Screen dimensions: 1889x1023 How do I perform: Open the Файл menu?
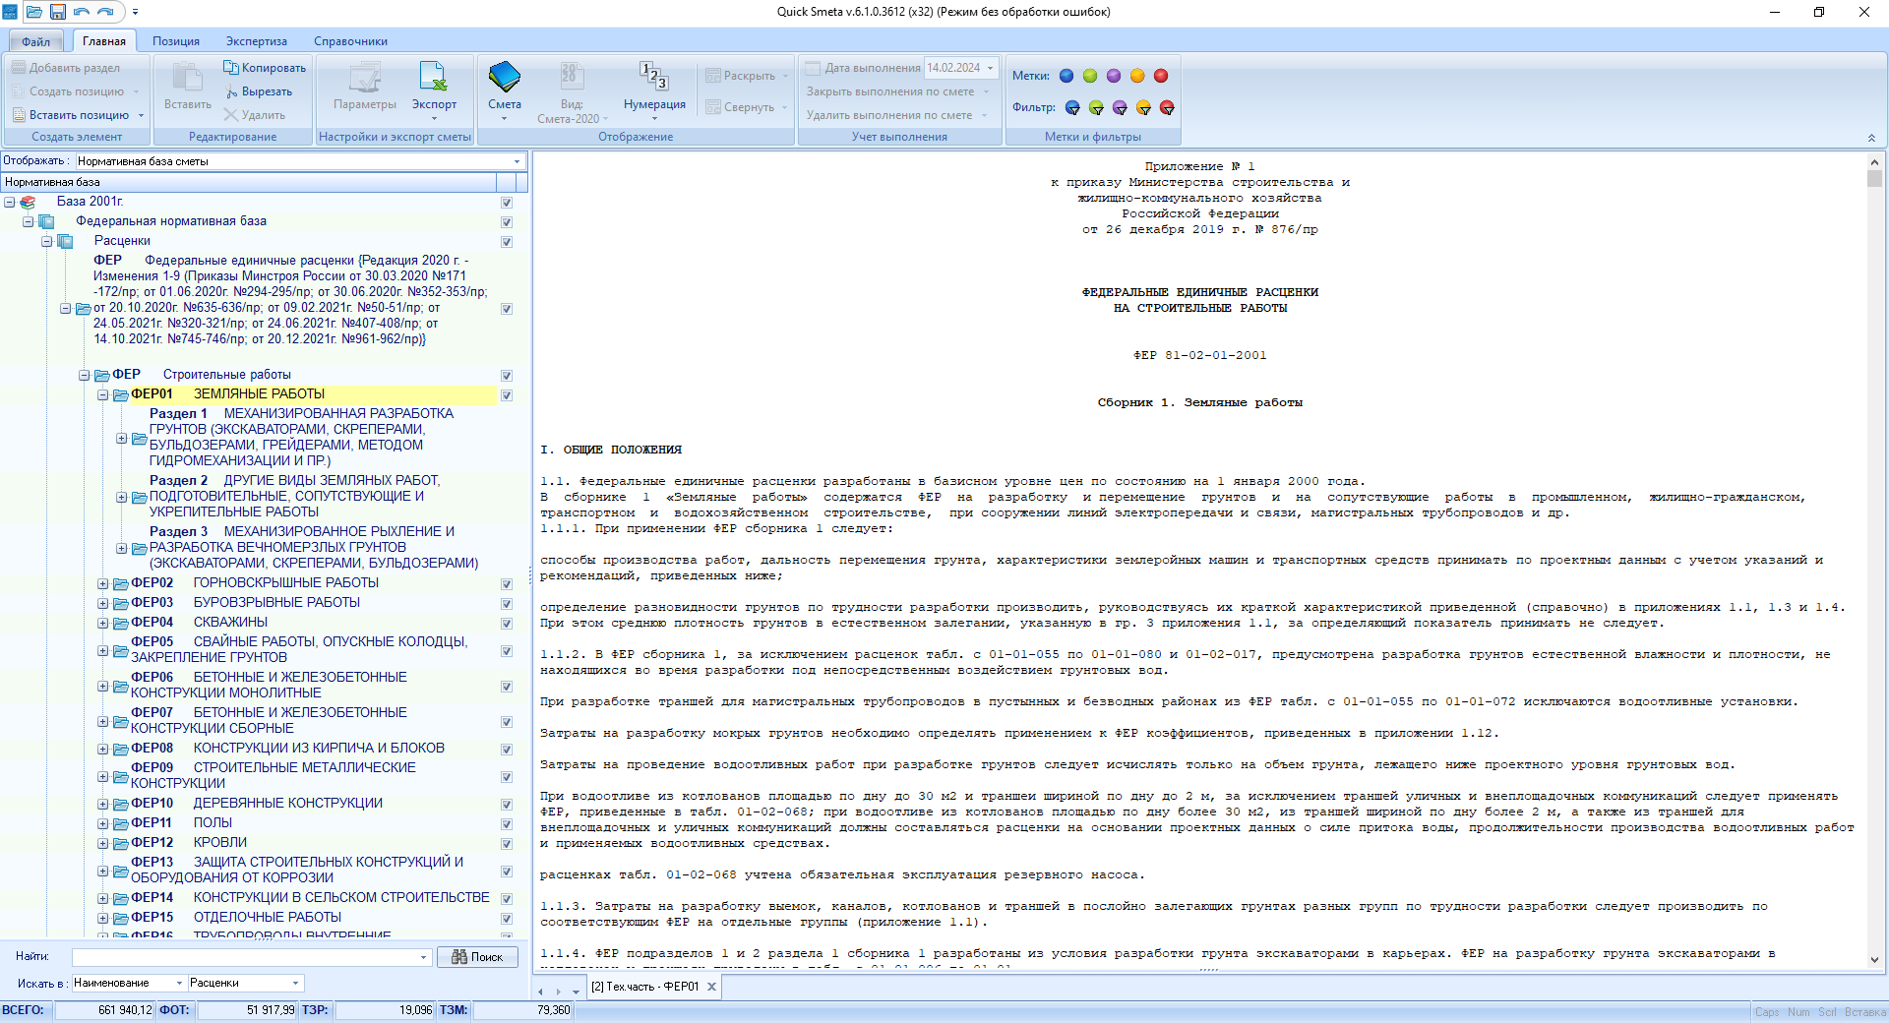[35, 41]
